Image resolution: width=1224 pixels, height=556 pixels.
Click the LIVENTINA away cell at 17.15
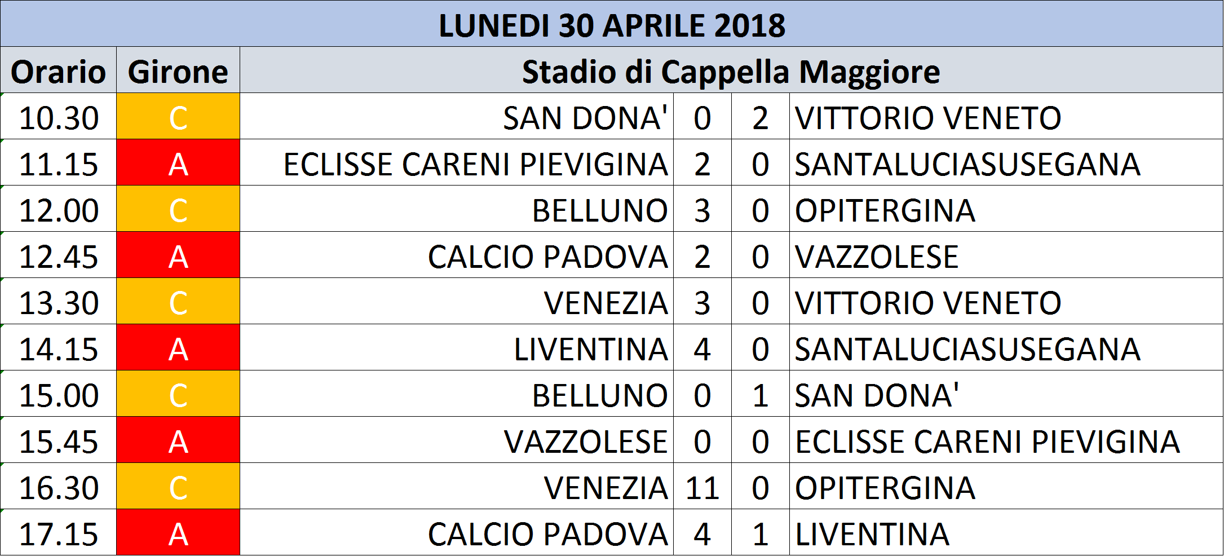(x=1006, y=532)
